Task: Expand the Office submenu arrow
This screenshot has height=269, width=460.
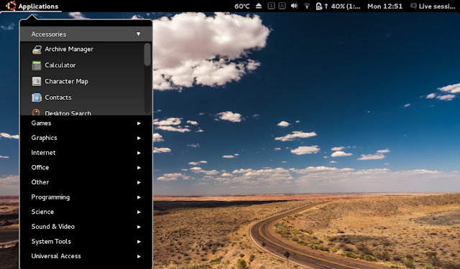Action: [139, 168]
